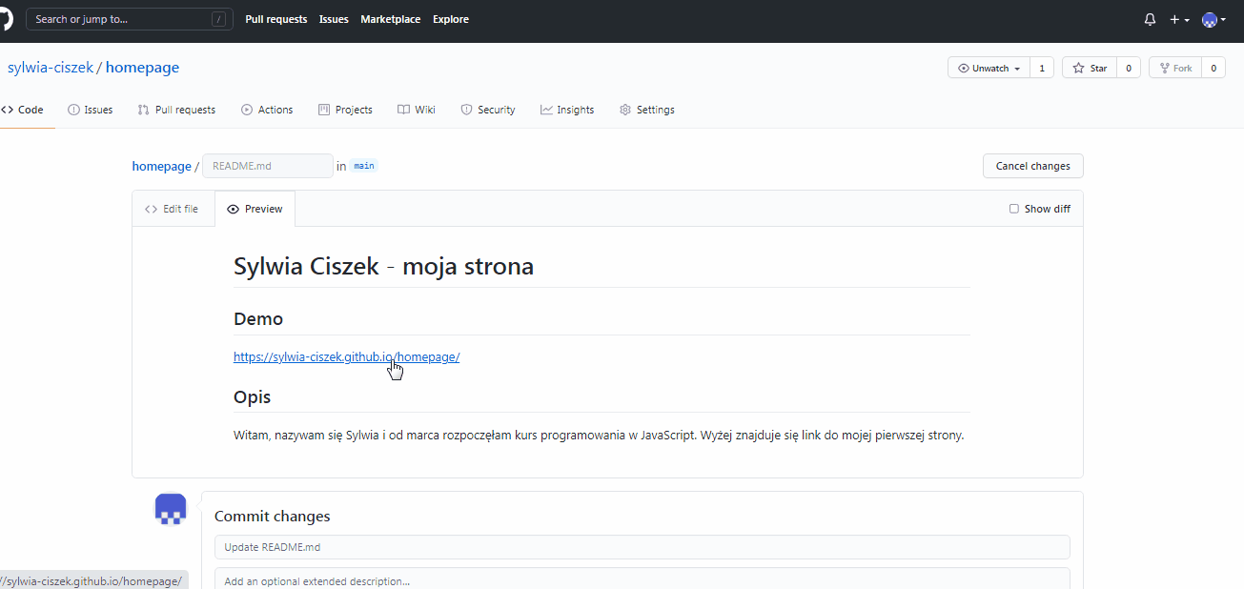Switch to the Code tab
The image size is (1244, 589).
24,110
